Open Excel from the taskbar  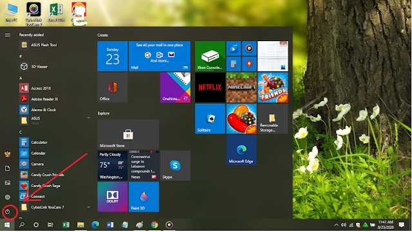(66, 225)
